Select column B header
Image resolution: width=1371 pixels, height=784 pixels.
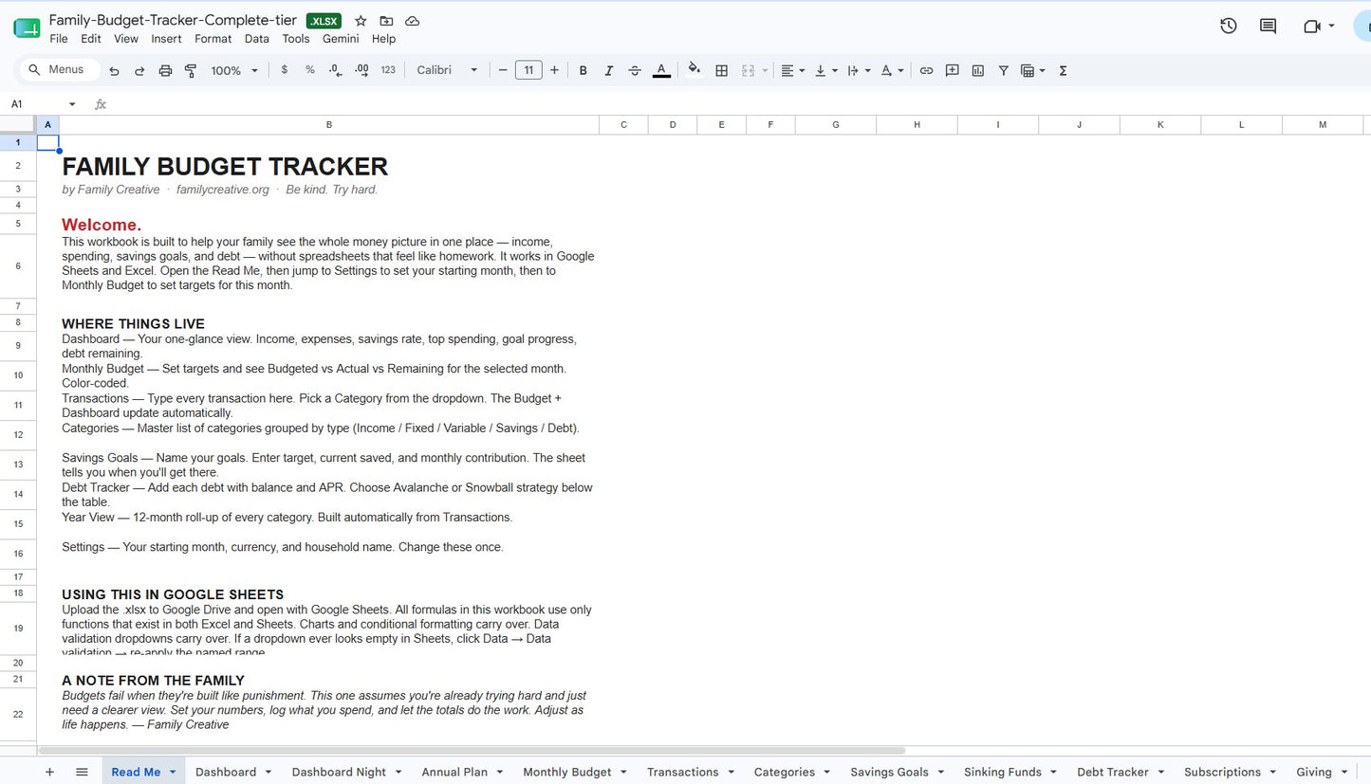[329, 124]
